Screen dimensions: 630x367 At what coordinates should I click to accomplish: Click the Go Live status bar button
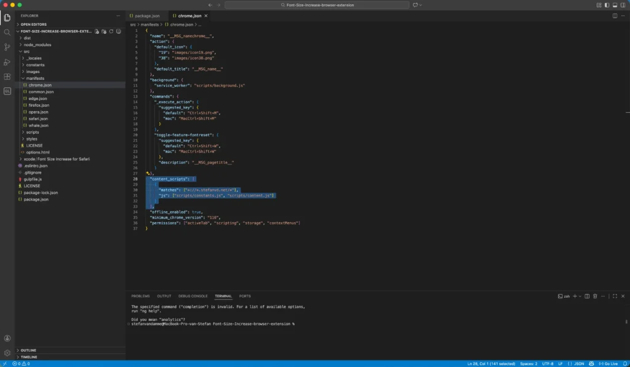click(608, 364)
